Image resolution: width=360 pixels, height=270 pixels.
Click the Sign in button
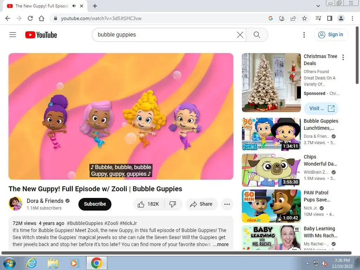point(331,35)
